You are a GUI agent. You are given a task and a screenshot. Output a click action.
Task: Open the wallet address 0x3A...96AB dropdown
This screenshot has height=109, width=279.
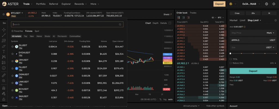[x=251, y=4]
